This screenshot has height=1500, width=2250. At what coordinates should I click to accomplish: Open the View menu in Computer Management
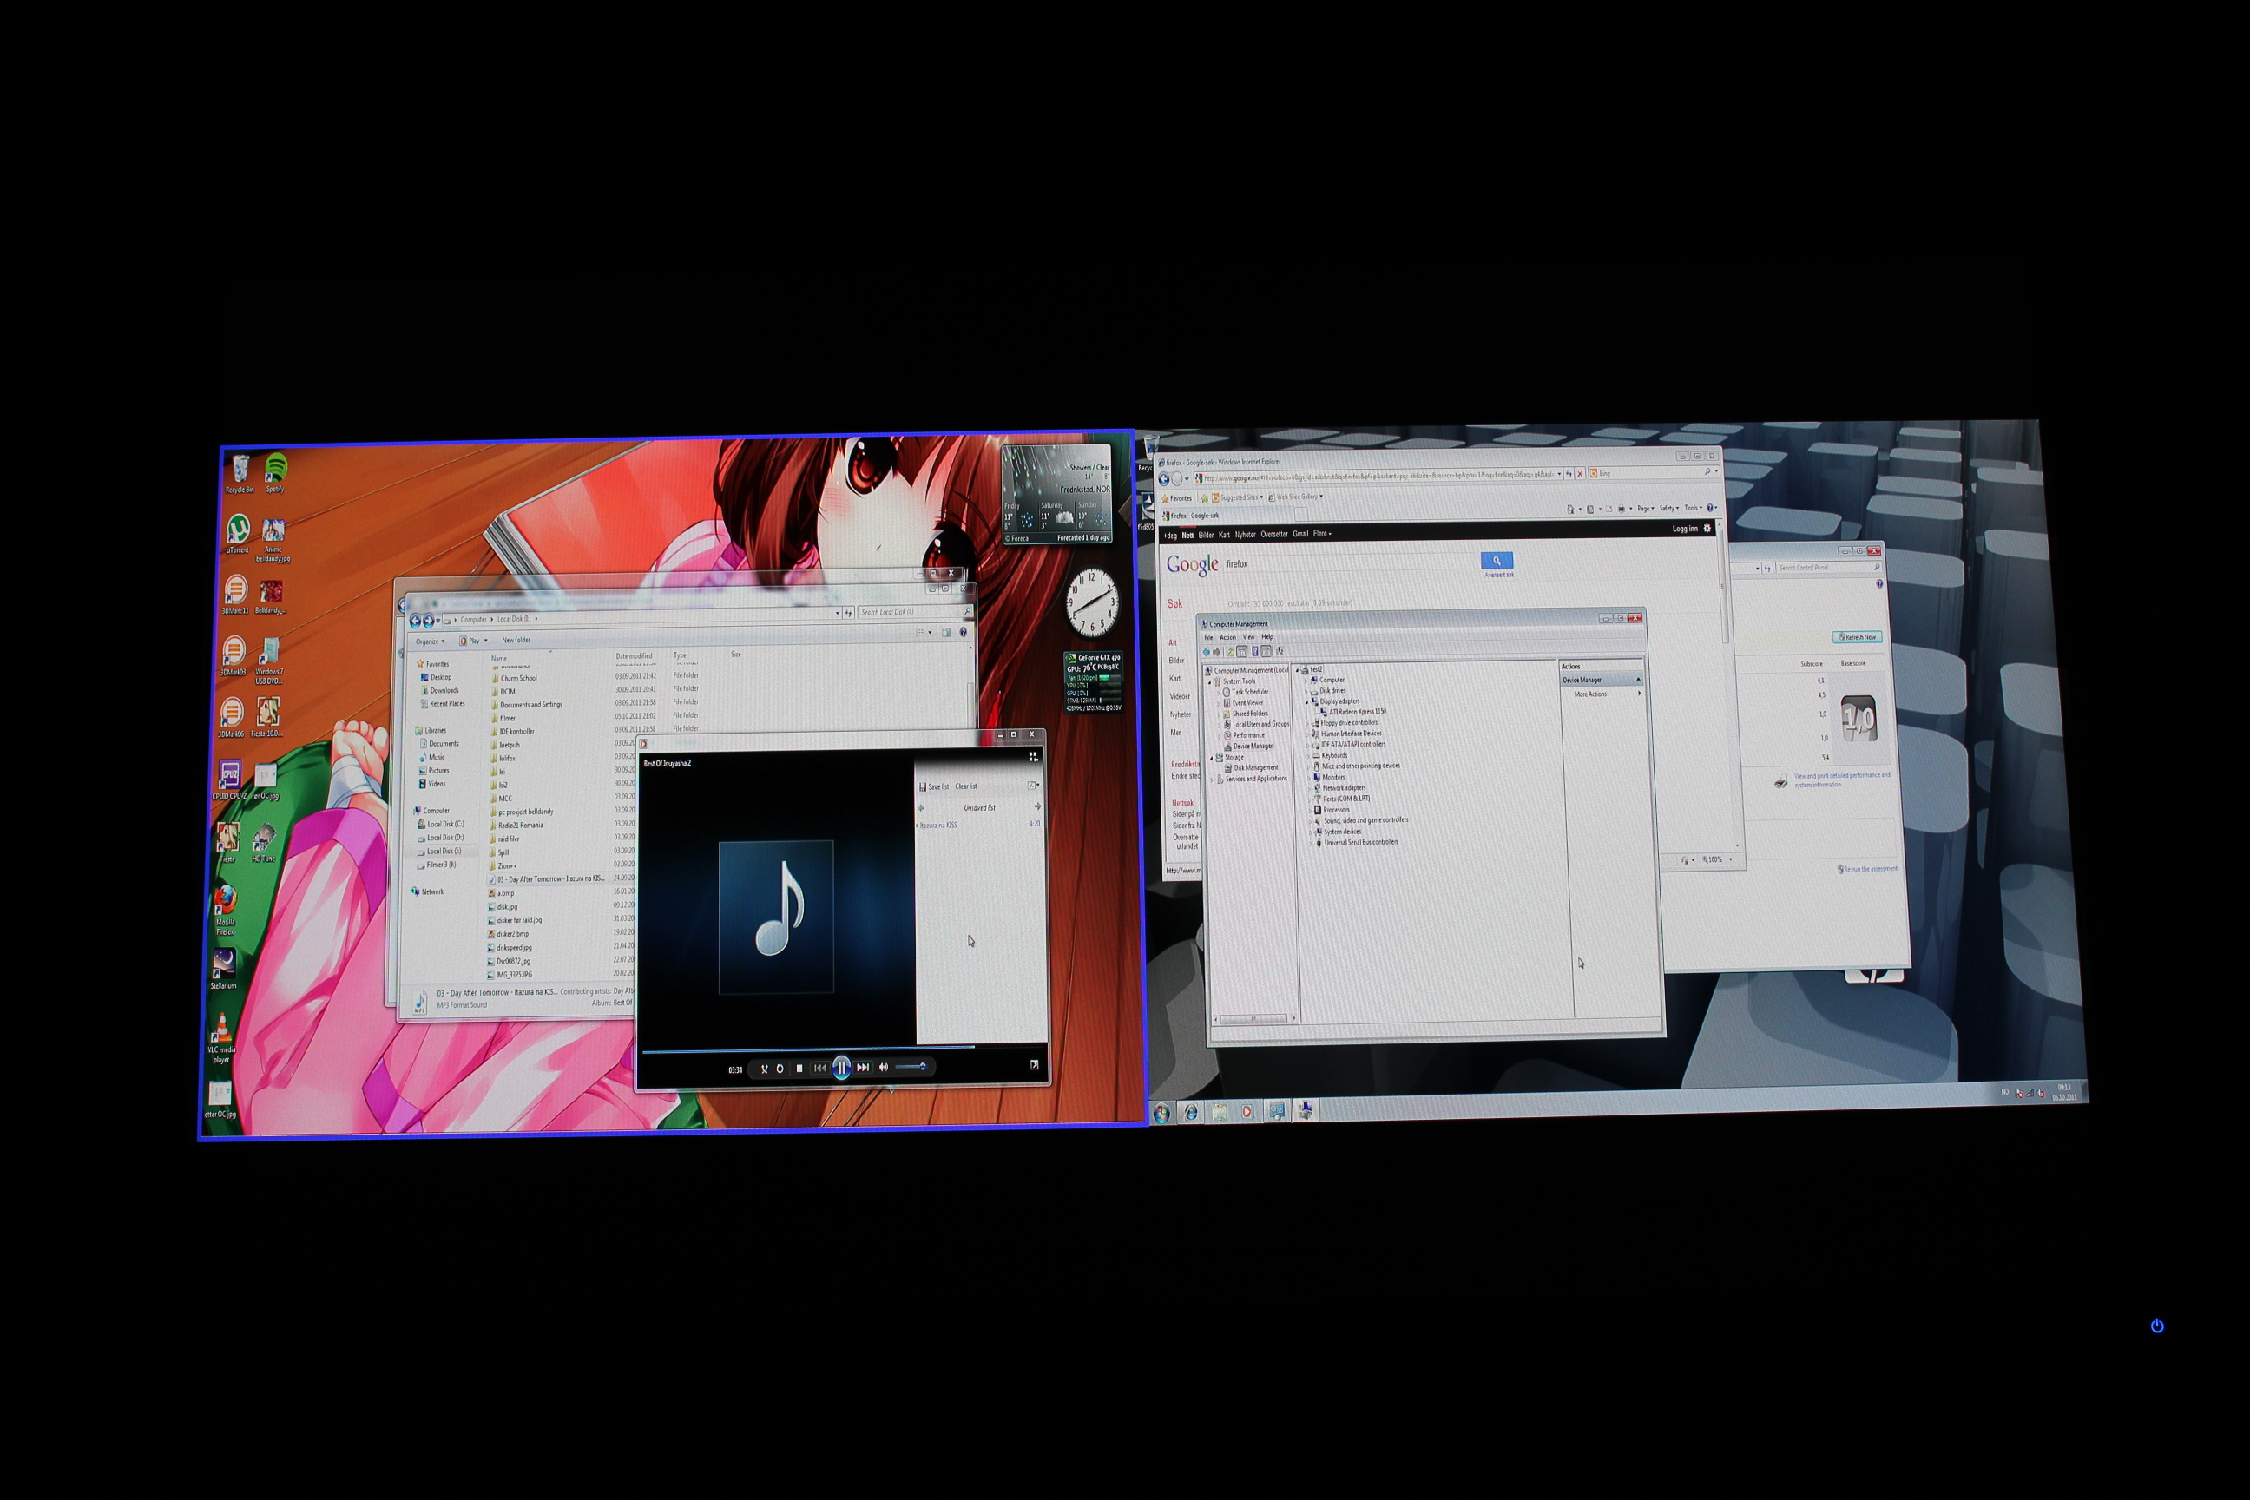point(1248,637)
